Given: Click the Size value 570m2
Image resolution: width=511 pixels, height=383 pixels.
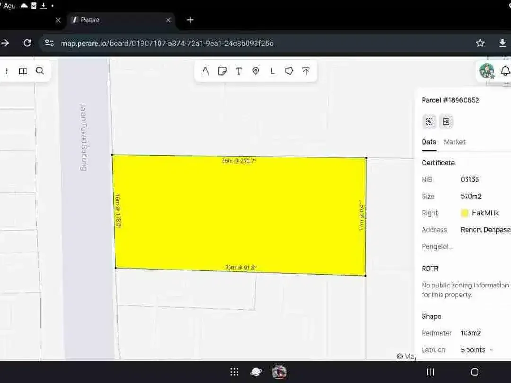Looking at the screenshot, I should 471,196.
